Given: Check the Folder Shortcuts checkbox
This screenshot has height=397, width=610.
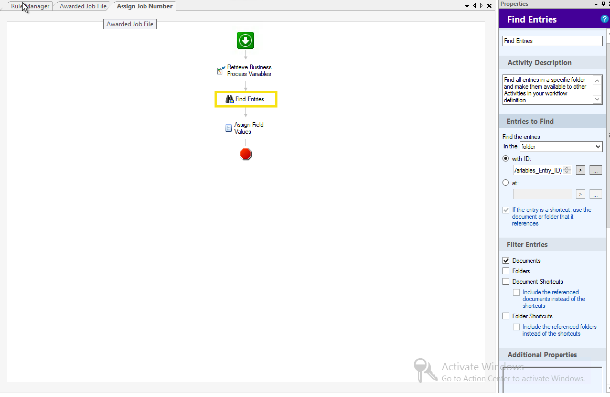Looking at the screenshot, I should pyautogui.click(x=506, y=316).
